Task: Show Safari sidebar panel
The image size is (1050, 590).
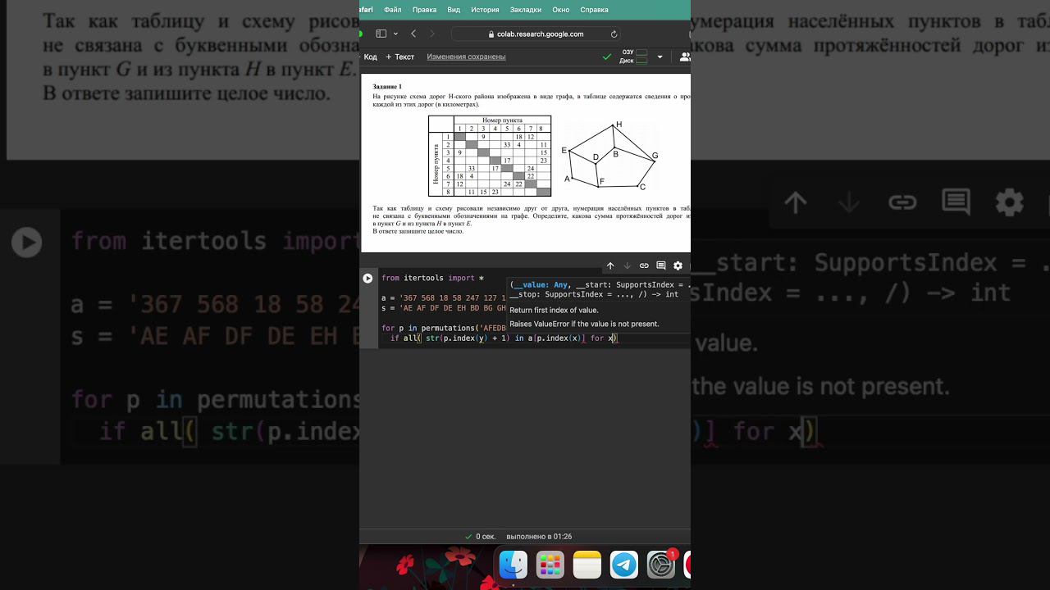Action: point(381,34)
